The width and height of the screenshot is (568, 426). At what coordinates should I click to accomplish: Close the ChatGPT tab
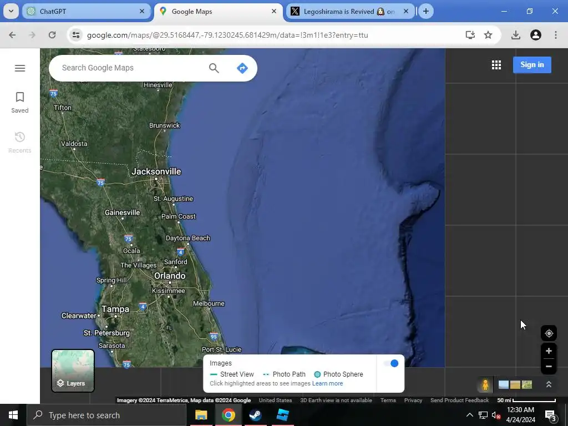click(142, 11)
